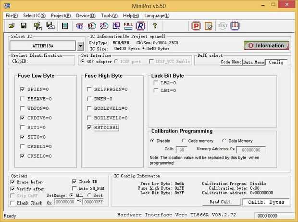Toggle the SPIEN=0 fuse checkbox
Screen dimensions: 298x222
click(x=23, y=89)
